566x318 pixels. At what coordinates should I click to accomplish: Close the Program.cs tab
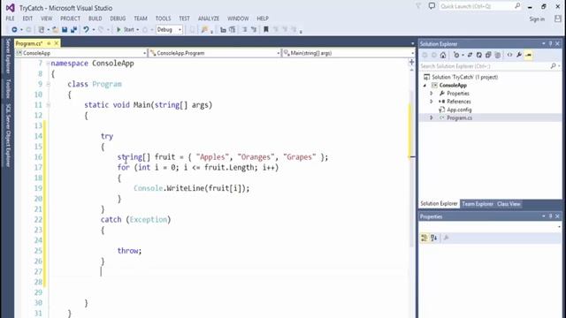pyautogui.click(x=57, y=43)
